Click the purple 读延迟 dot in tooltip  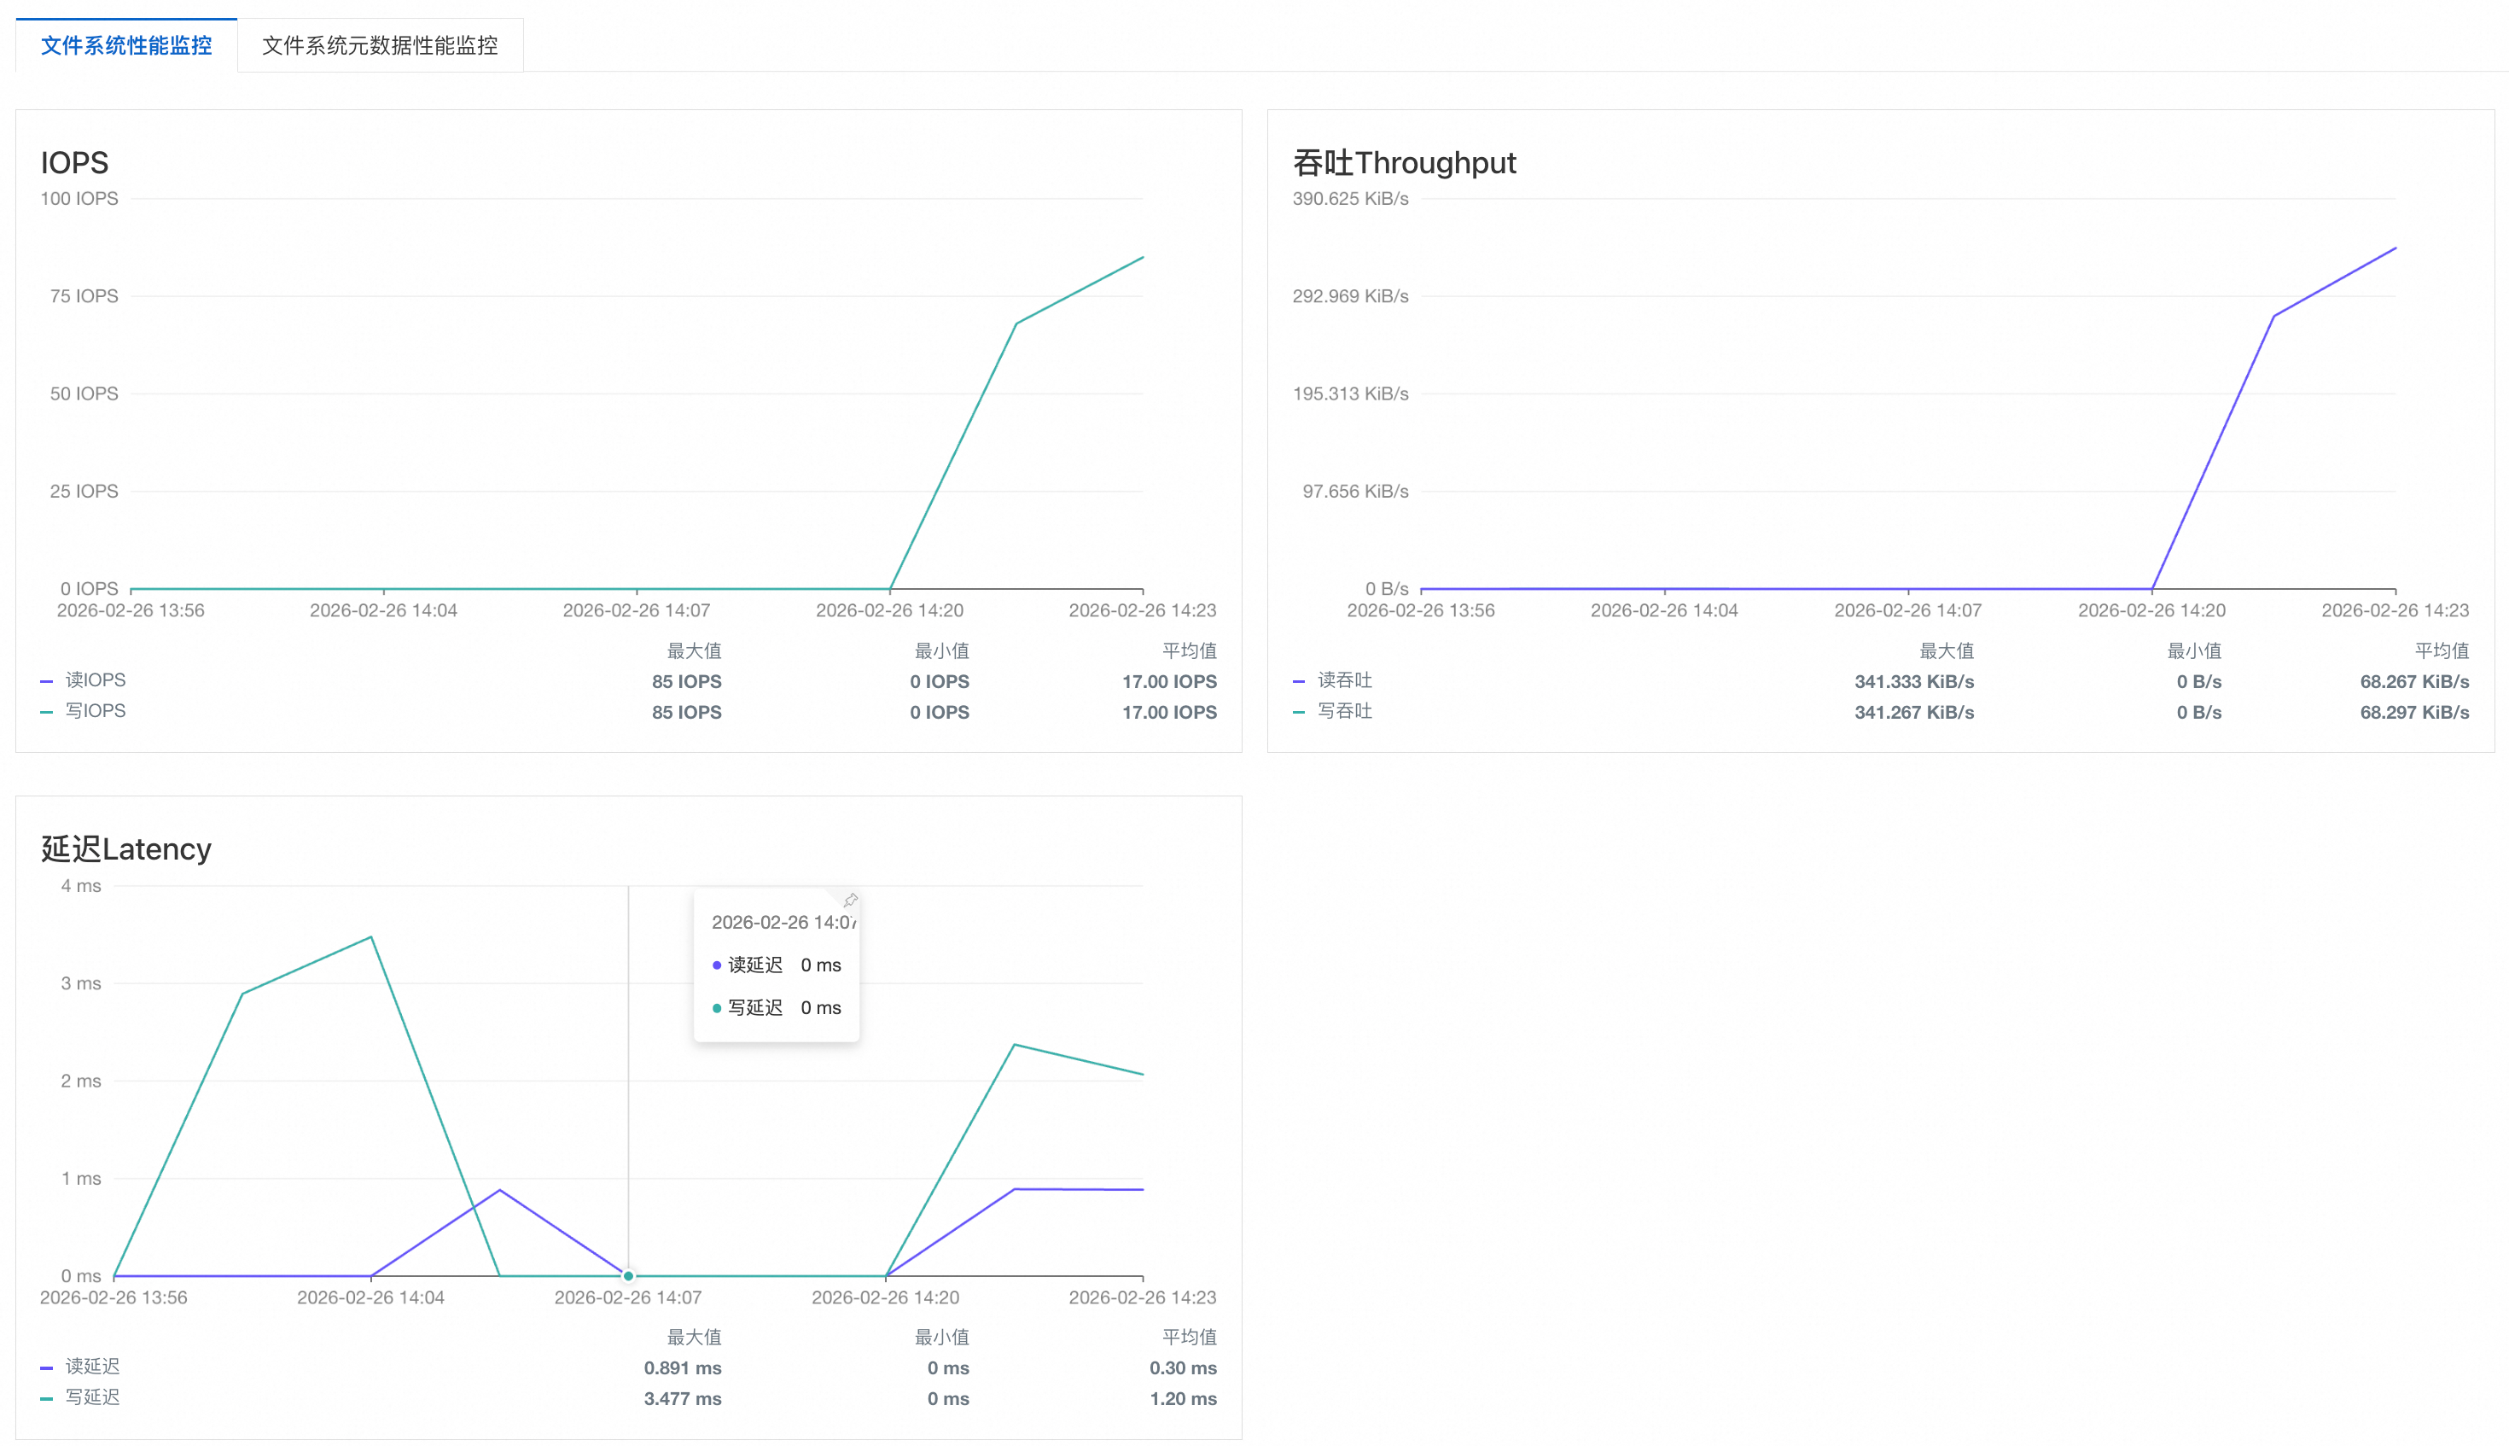click(x=717, y=965)
